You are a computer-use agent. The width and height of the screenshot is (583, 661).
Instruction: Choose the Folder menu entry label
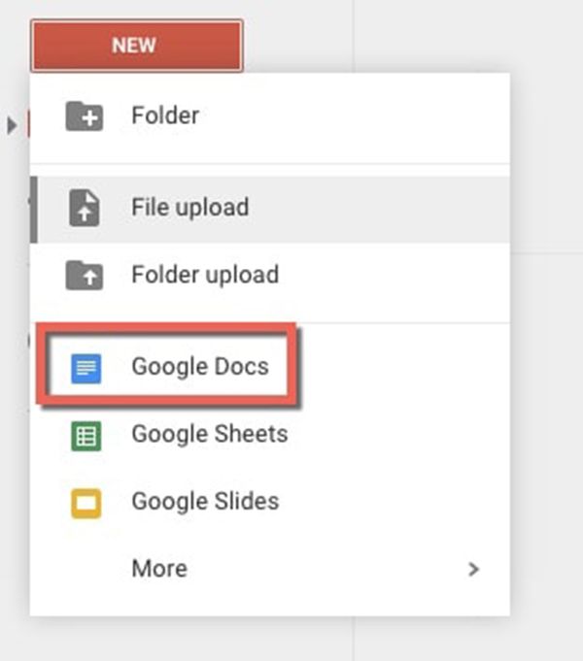[x=165, y=116]
